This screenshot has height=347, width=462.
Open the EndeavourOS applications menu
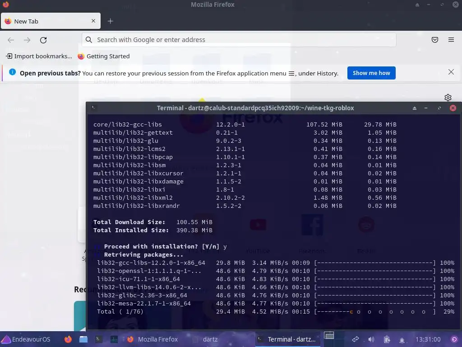[27, 339]
